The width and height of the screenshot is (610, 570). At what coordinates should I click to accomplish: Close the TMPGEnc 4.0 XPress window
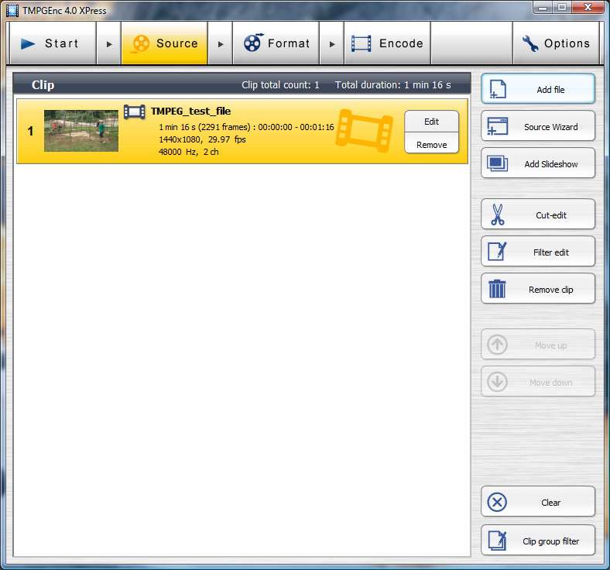[588, 8]
